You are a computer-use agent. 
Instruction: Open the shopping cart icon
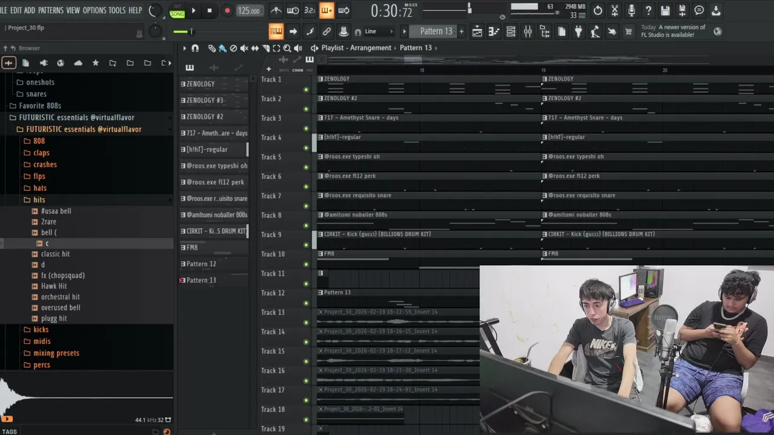click(628, 31)
